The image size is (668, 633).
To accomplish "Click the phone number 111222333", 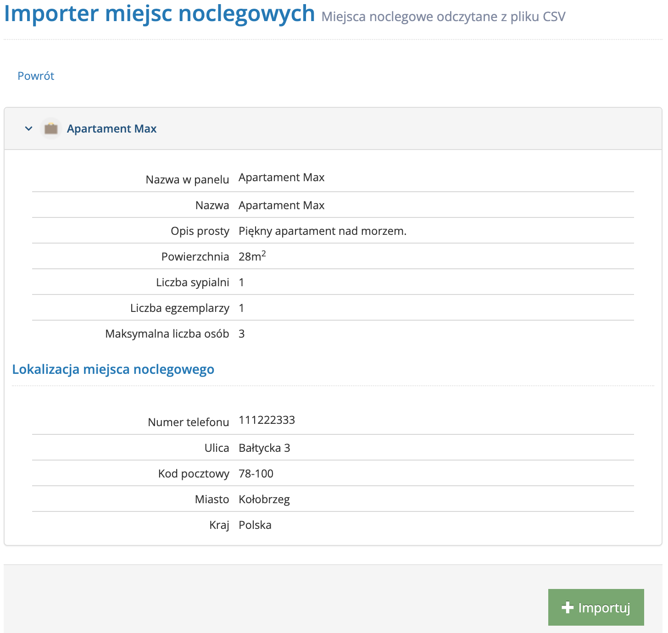I will [x=267, y=420].
